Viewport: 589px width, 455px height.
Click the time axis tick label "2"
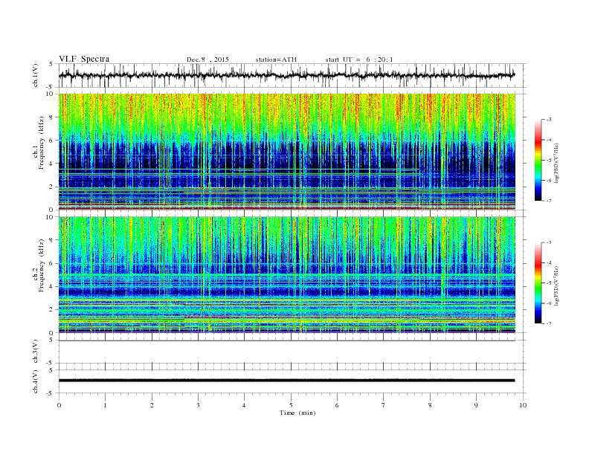pyautogui.click(x=152, y=405)
